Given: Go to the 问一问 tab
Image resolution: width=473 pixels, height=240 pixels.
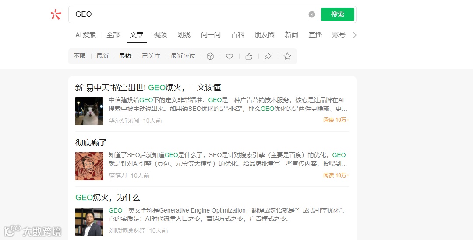Looking at the screenshot, I should (x=211, y=35).
